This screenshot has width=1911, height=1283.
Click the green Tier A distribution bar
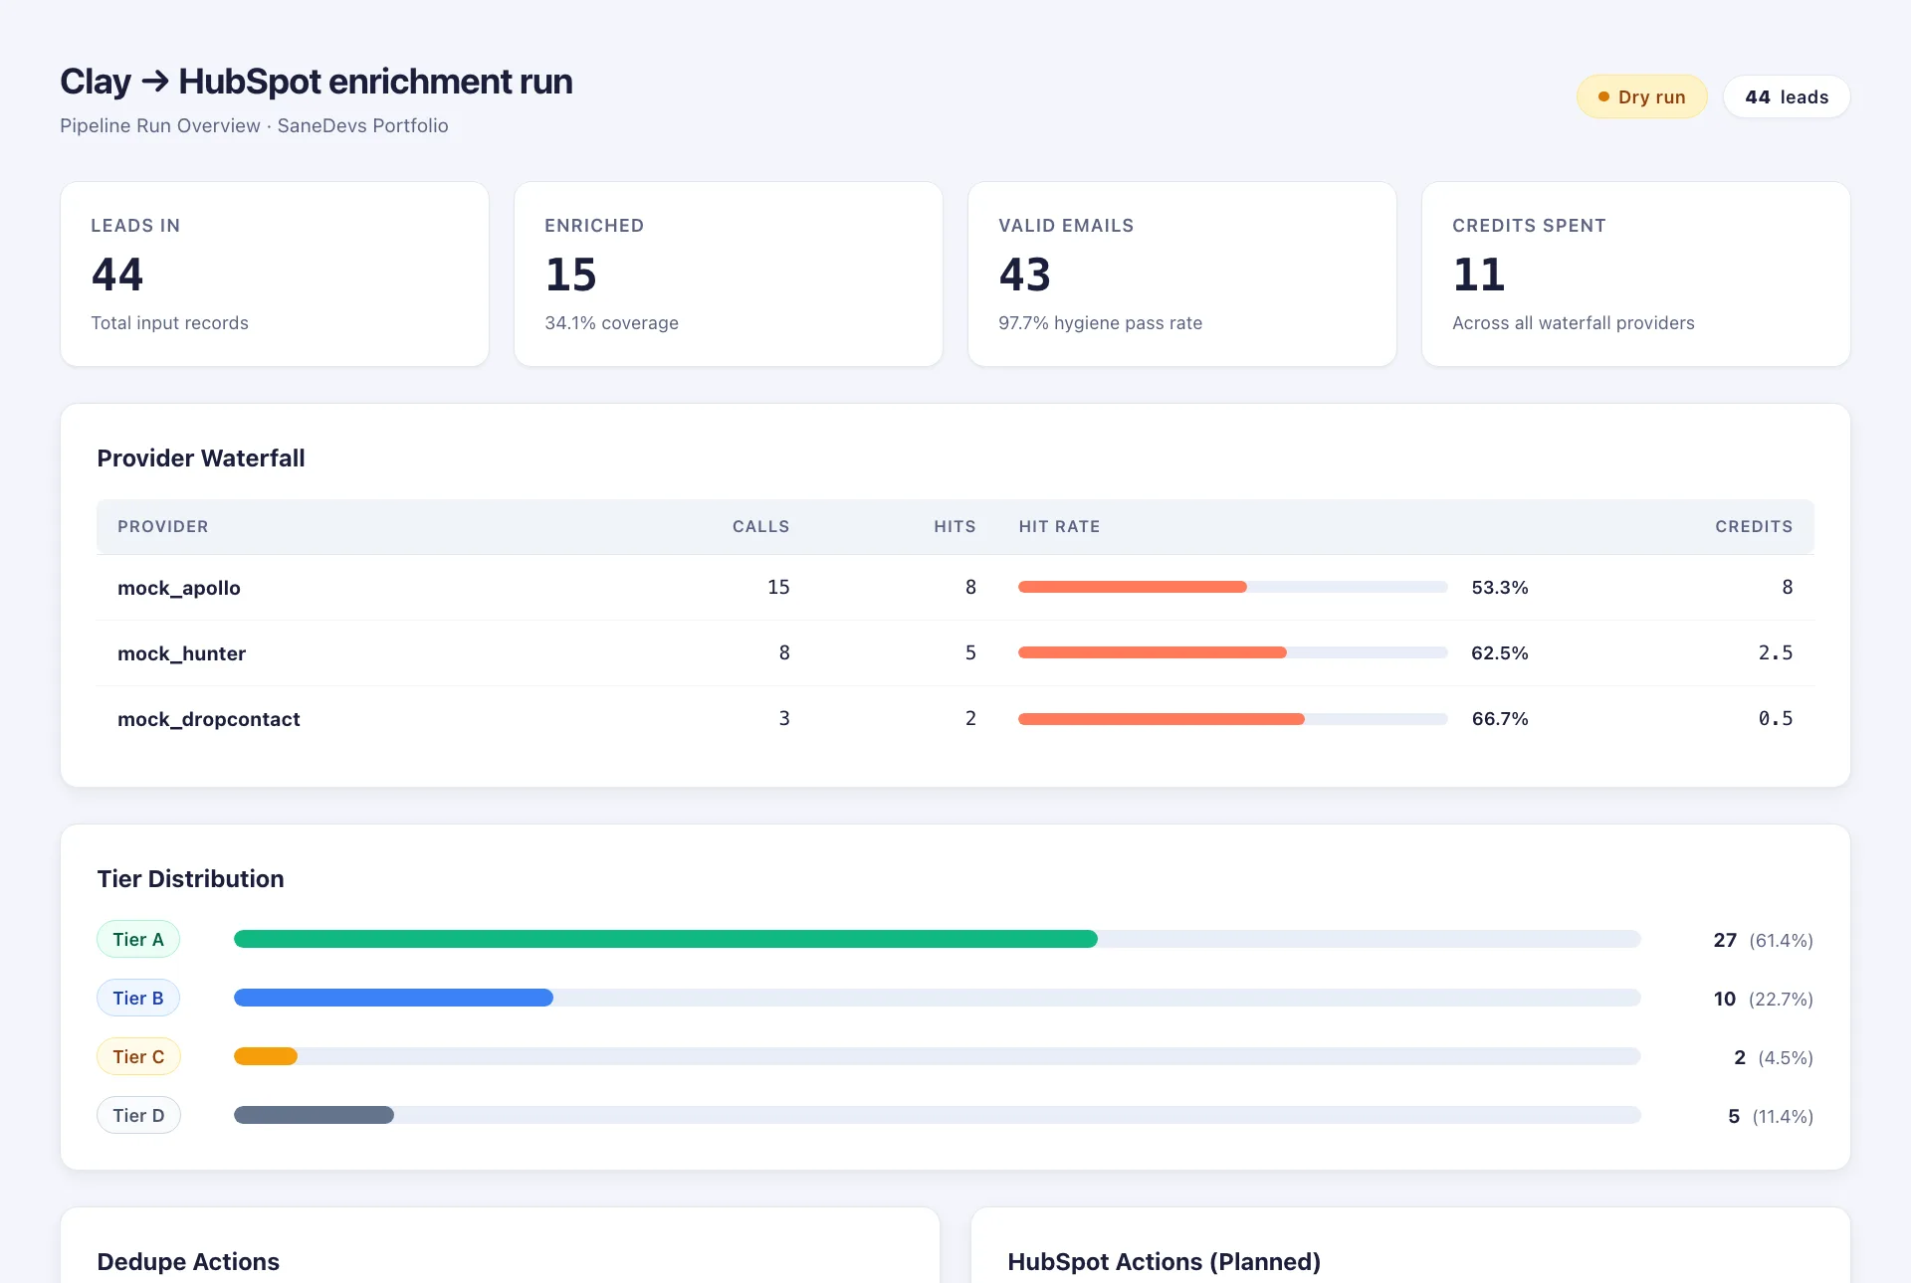[x=666, y=939]
